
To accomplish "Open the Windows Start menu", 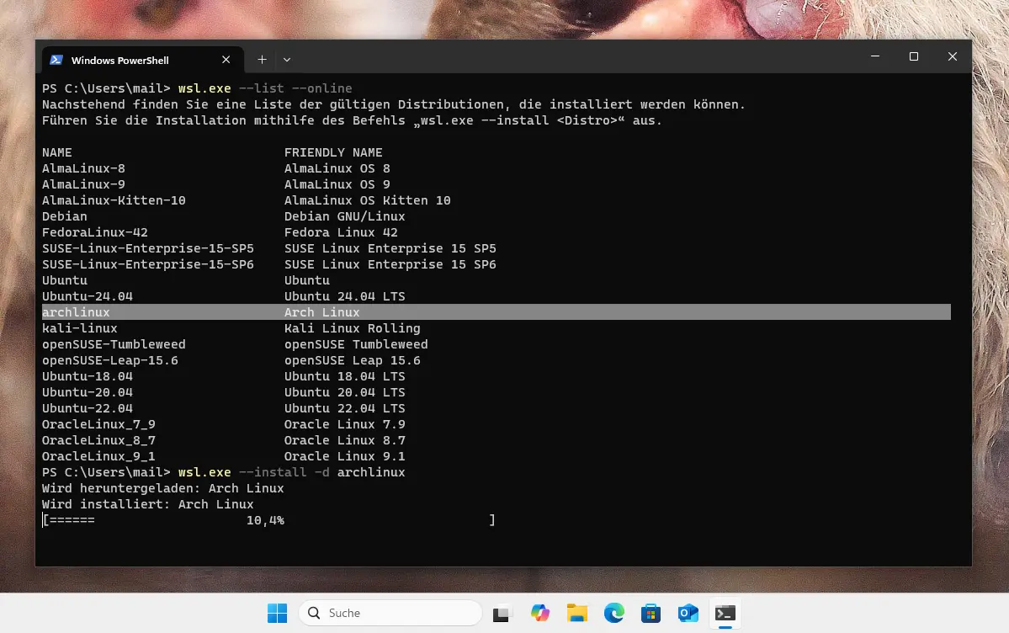I will tap(277, 613).
